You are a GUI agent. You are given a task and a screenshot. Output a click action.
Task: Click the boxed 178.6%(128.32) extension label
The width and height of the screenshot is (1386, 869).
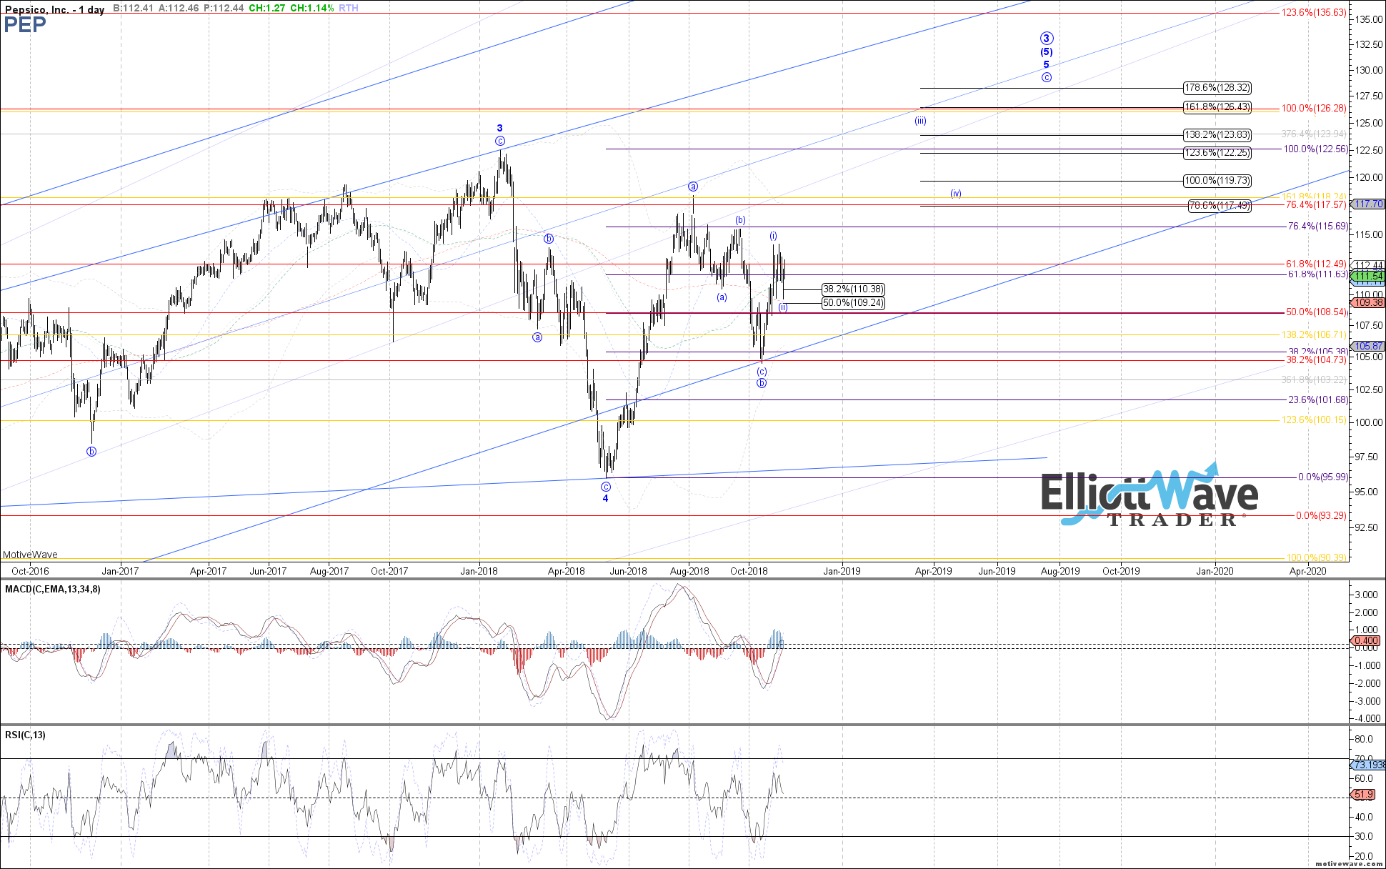(x=1217, y=88)
